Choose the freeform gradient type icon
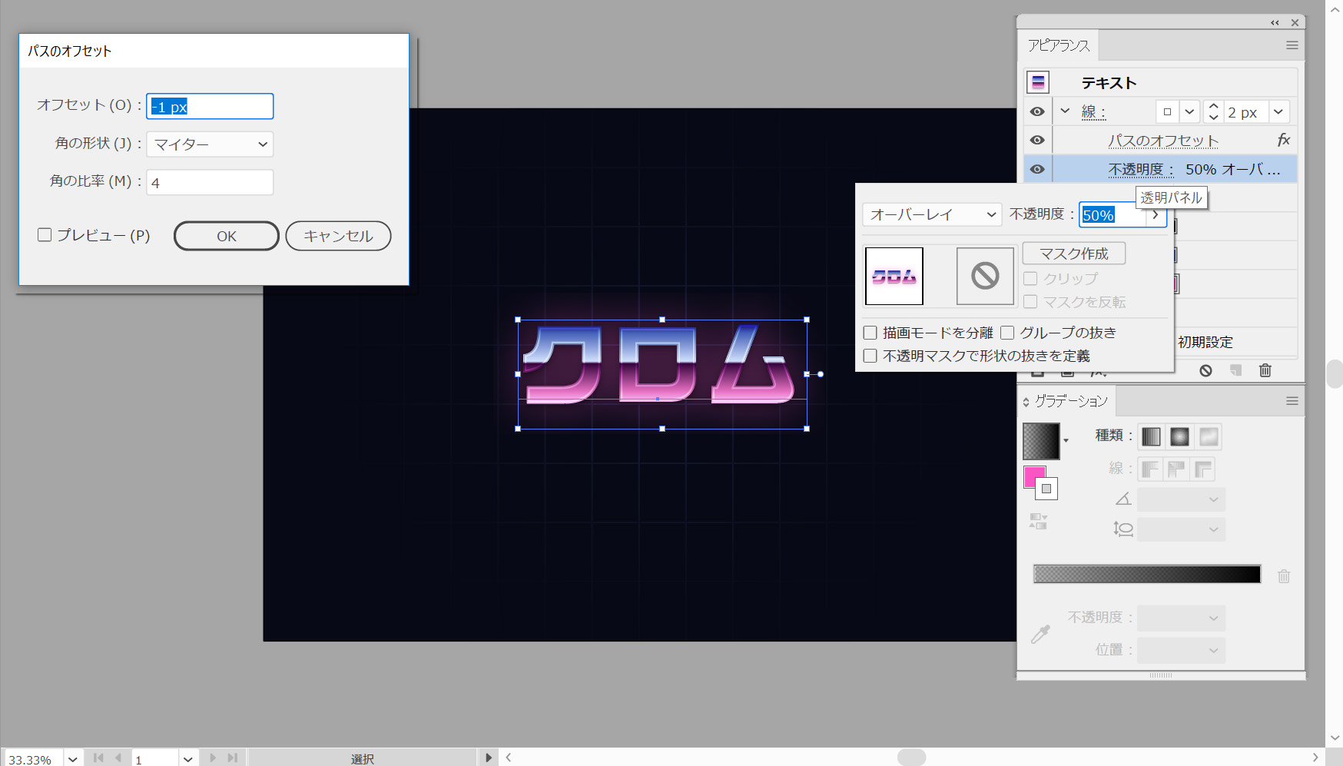The height and width of the screenshot is (766, 1343). (1208, 437)
